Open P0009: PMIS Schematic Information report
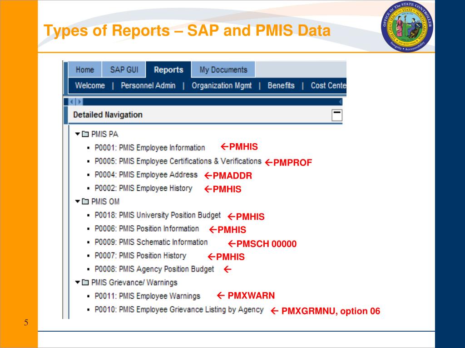465x348 pixels. pyautogui.click(x=151, y=242)
